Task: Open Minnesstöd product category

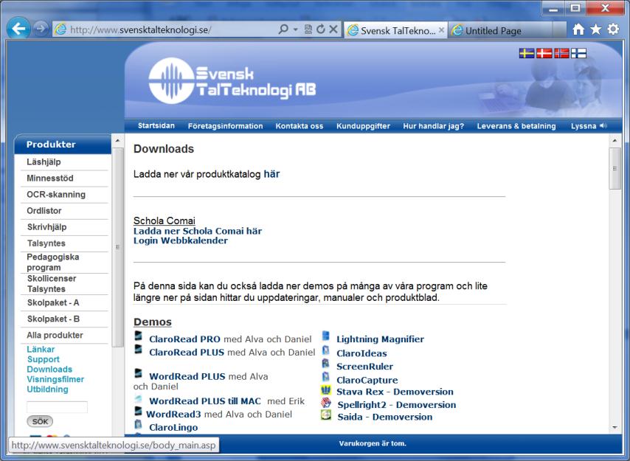Action: coord(50,178)
